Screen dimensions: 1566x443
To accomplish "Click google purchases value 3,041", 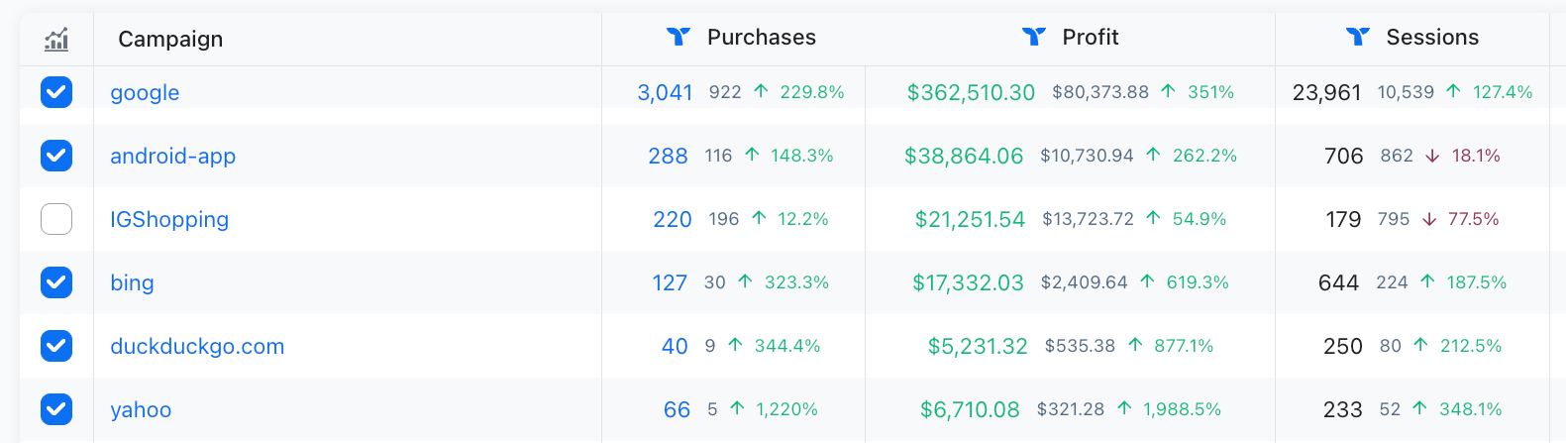I will point(665,92).
